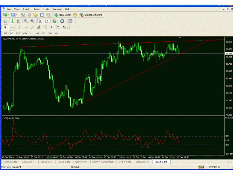Switch to the GBPJPY,M1 chart tab

coord(81,162)
